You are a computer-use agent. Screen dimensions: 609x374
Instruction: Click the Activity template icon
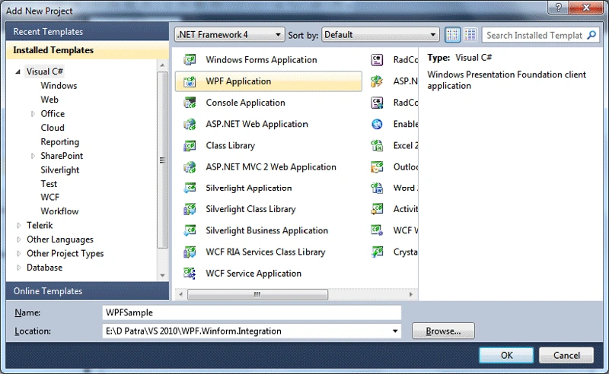click(377, 209)
